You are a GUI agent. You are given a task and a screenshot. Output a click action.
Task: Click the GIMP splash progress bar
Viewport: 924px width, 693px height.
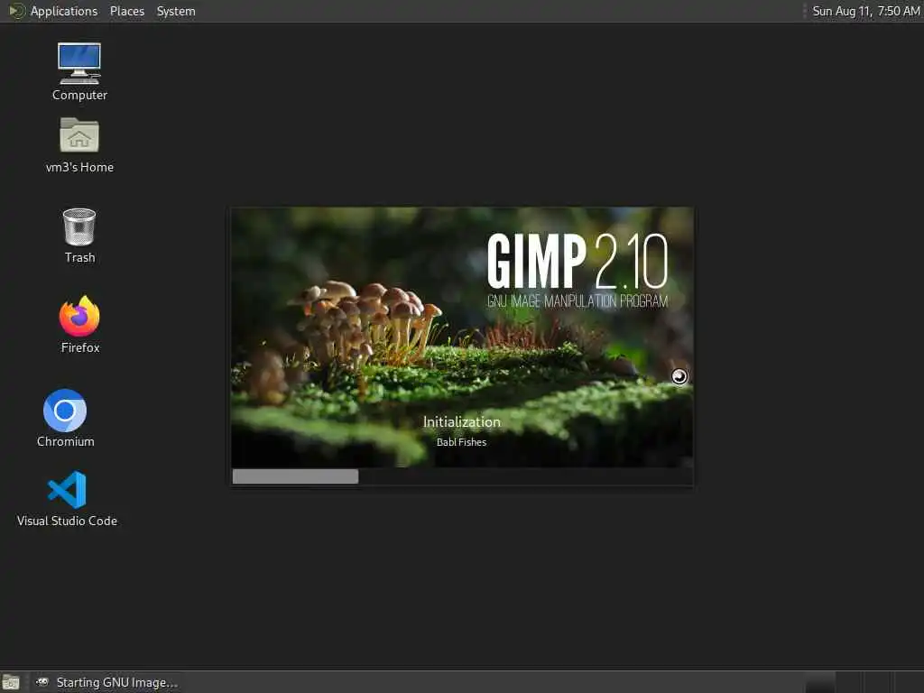click(462, 476)
